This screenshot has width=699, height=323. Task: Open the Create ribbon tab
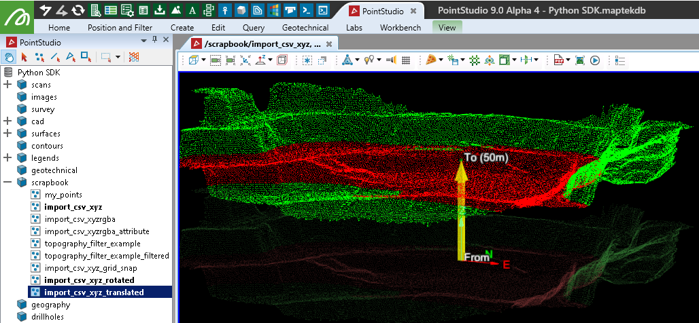coord(182,28)
